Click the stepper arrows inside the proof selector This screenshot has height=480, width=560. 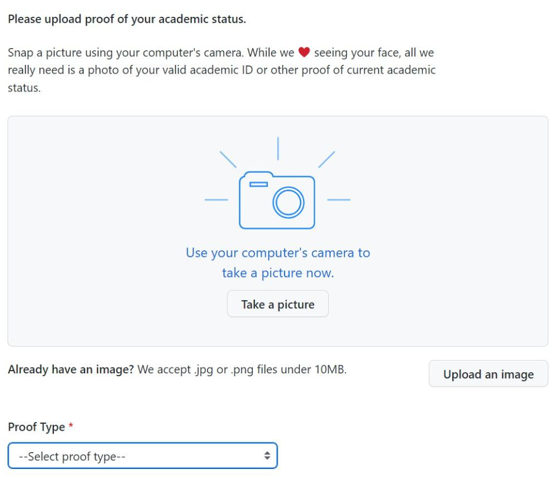tap(267, 456)
